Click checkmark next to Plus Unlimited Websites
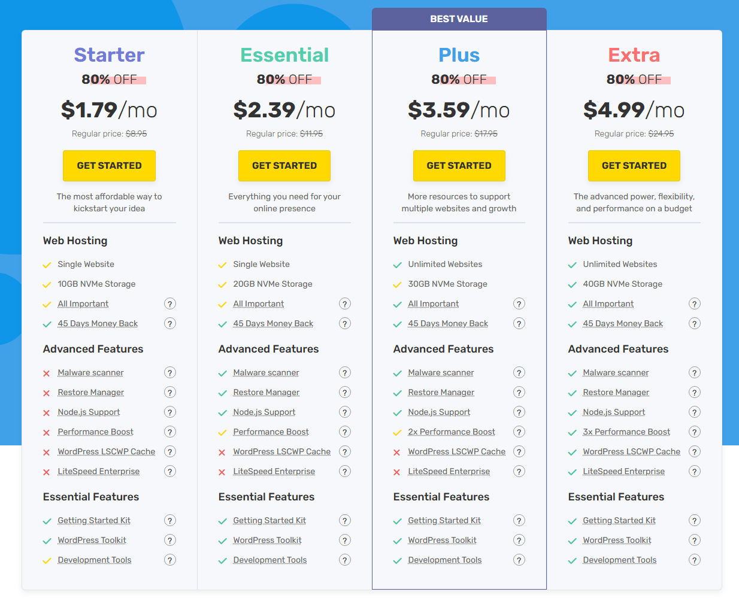The height and width of the screenshot is (598, 739). [x=397, y=265]
